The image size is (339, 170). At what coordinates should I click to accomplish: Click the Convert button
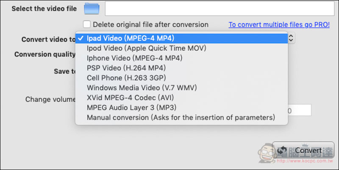(x=303, y=150)
